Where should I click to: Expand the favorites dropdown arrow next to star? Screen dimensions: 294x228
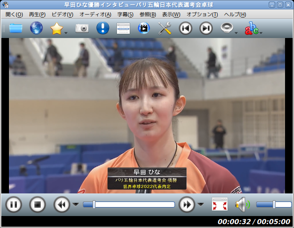(66, 33)
